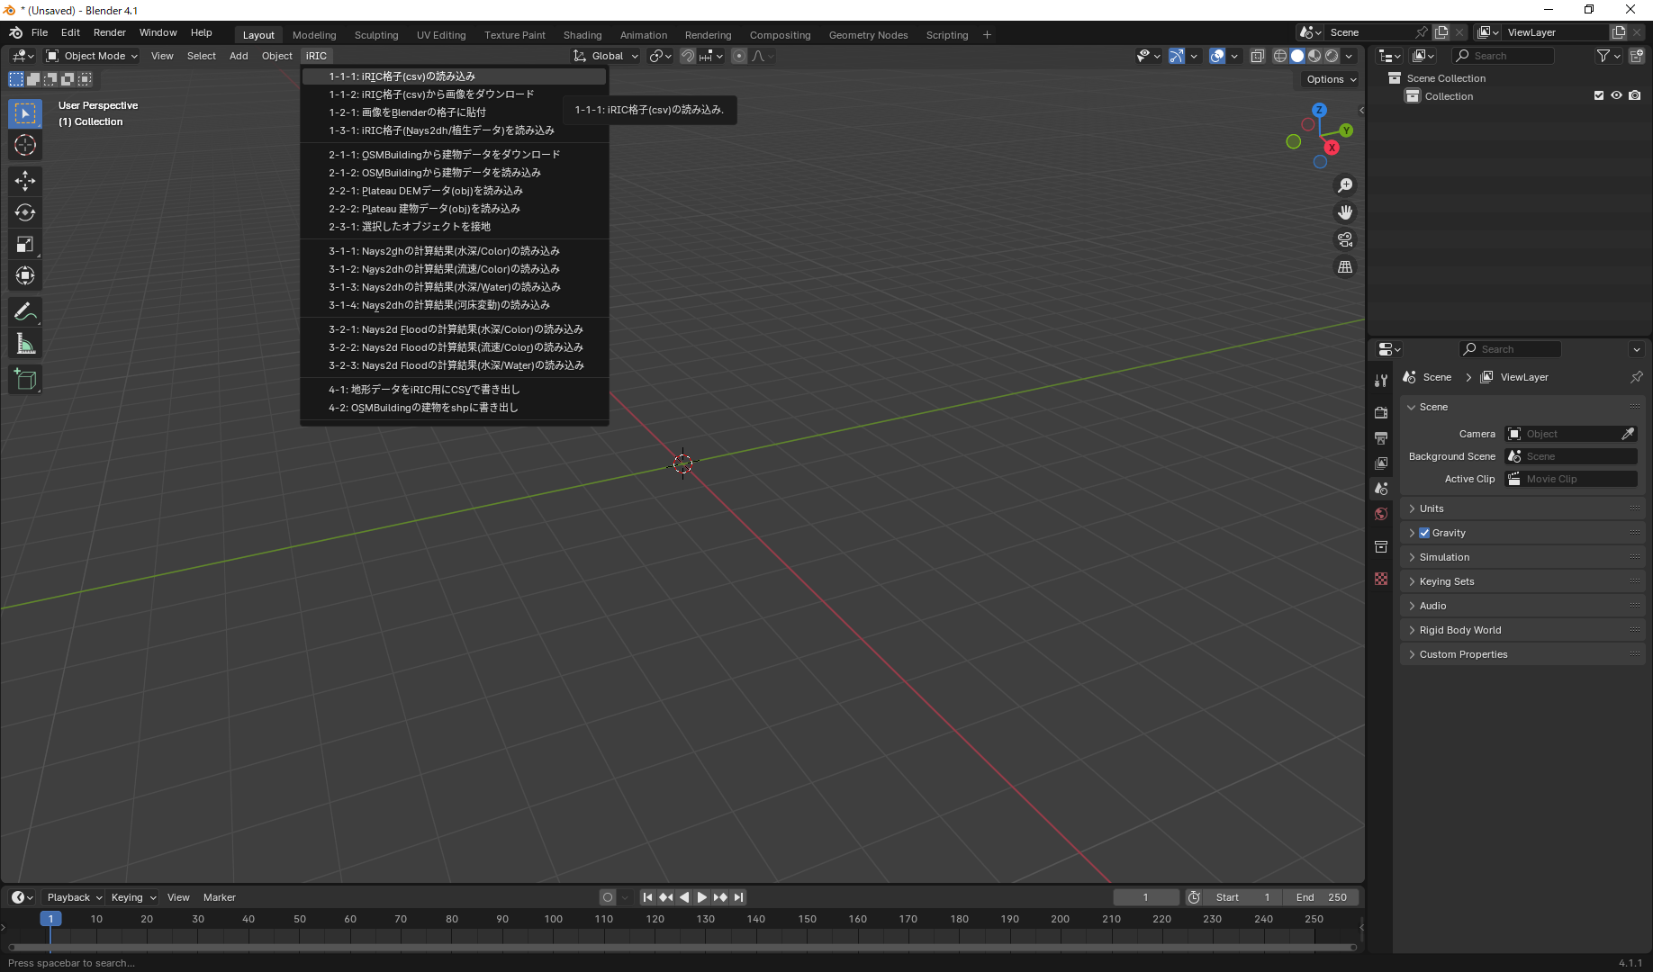
Task: Toggle viewport gizmos button
Action: (x=1177, y=56)
